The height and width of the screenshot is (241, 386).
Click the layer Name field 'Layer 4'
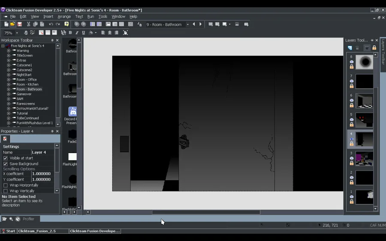click(x=42, y=152)
